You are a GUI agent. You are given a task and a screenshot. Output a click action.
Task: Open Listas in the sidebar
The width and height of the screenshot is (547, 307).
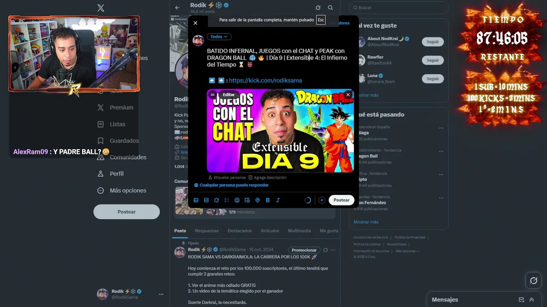(x=112, y=124)
